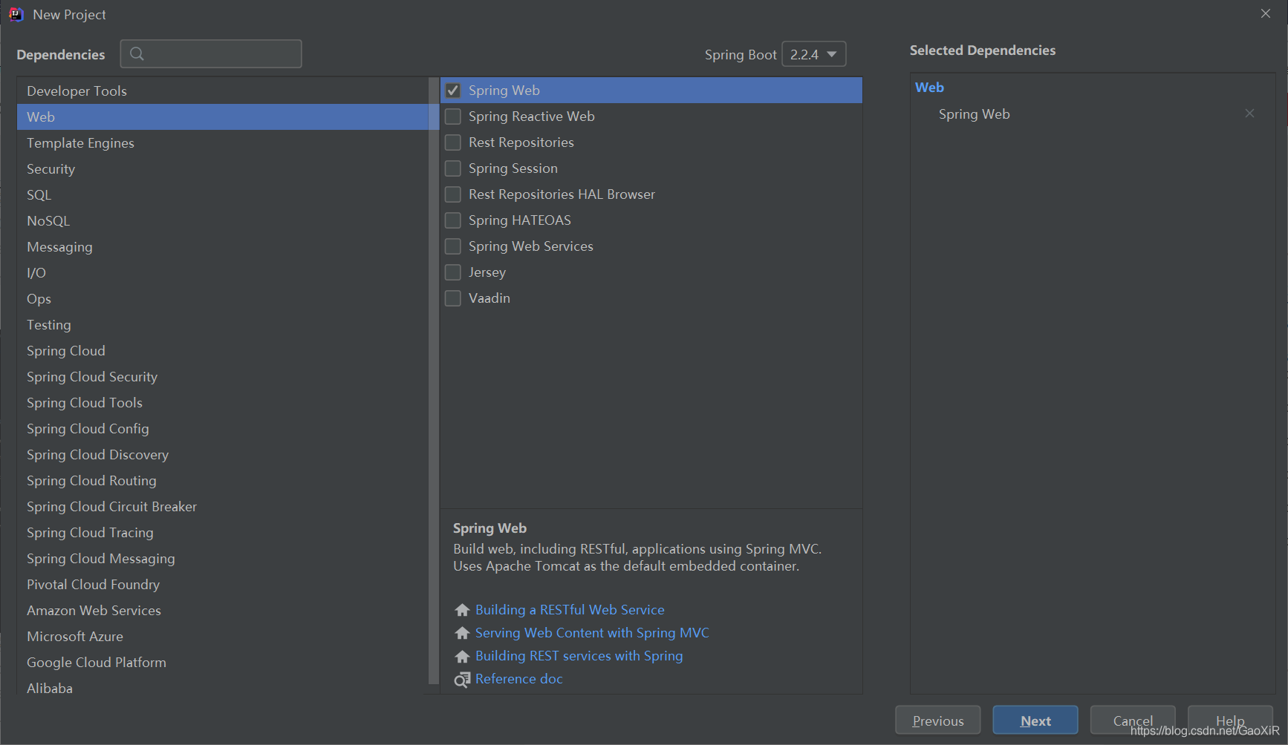Open the Reference doc link

(518, 679)
